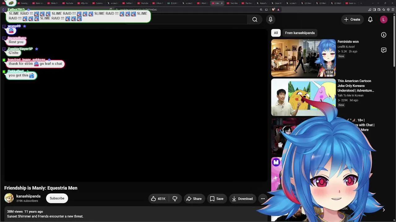Click the browser address bar URL
Viewport: 396px width, 222px height.
click(138, 10)
